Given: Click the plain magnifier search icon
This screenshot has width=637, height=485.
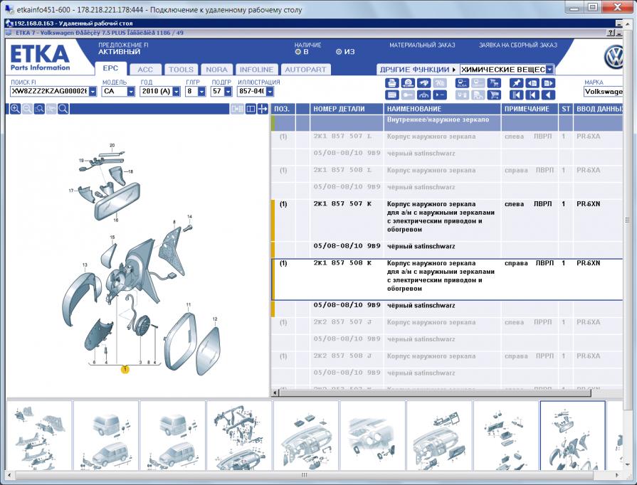Looking at the screenshot, I should point(63,109).
